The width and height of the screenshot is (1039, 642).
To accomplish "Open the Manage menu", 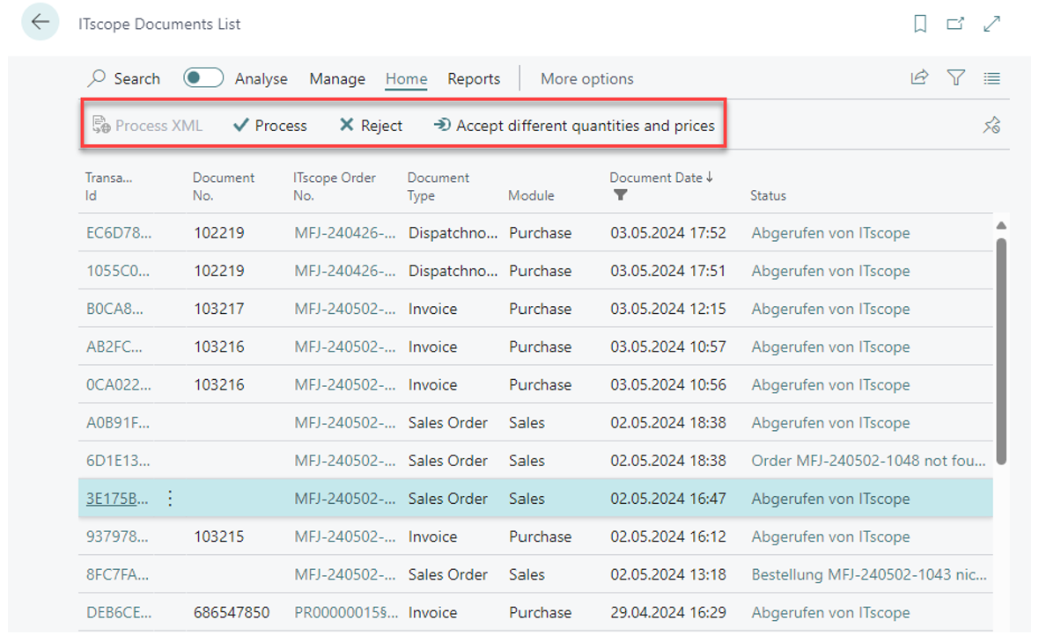I will (x=336, y=78).
